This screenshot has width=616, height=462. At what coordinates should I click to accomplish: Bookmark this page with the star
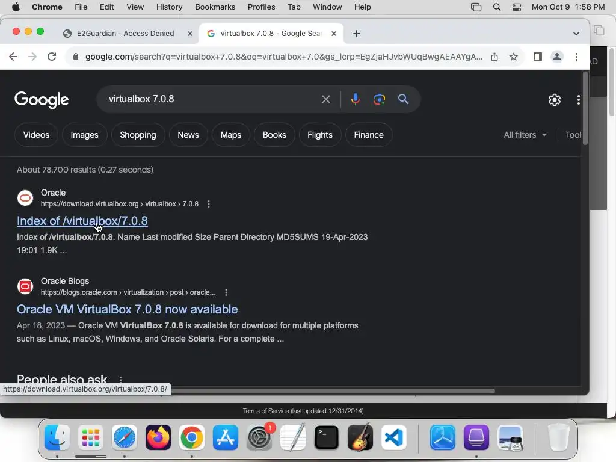click(514, 57)
